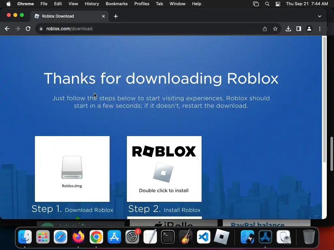Bookmark this page with star icon

coord(275,29)
